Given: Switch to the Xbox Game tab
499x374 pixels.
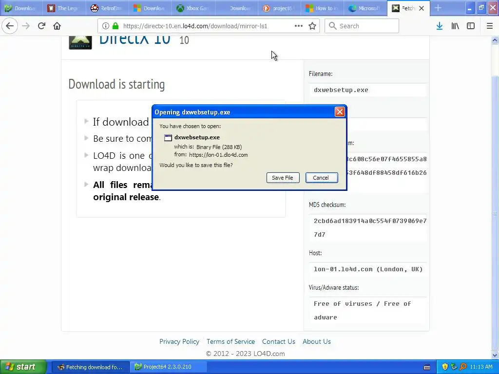Looking at the screenshot, I should click(193, 8).
